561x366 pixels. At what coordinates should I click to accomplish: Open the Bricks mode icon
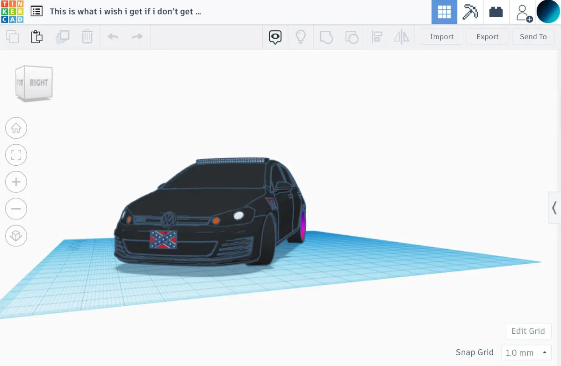coord(496,12)
